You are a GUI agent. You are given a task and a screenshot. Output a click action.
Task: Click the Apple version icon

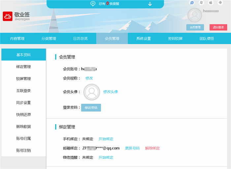pyautogui.click(x=210, y=3)
